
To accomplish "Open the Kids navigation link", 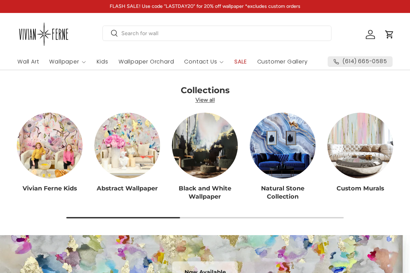I will (102, 62).
